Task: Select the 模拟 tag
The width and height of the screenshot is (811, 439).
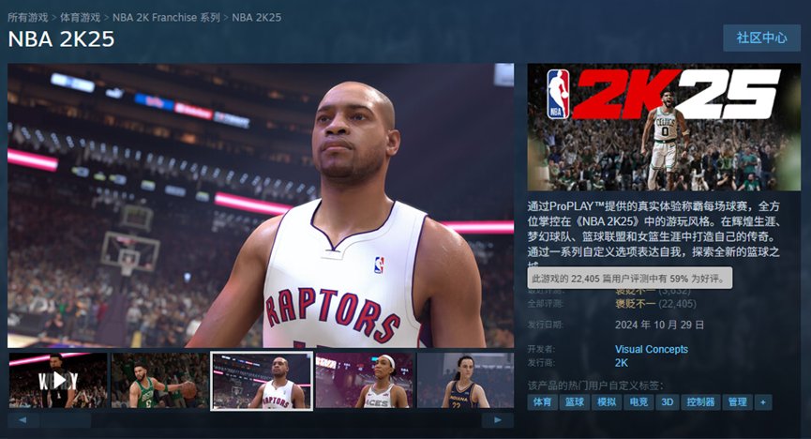Action: coord(607,402)
